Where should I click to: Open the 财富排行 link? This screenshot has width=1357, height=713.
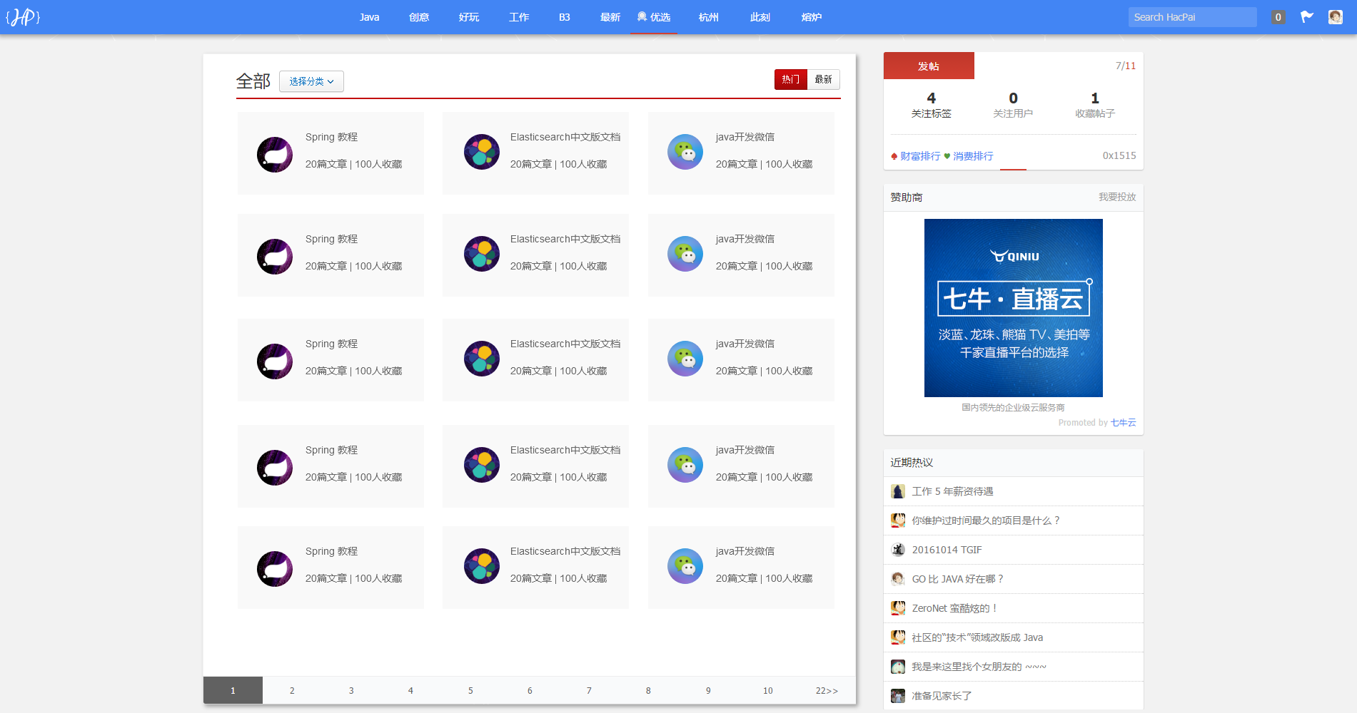[919, 156]
